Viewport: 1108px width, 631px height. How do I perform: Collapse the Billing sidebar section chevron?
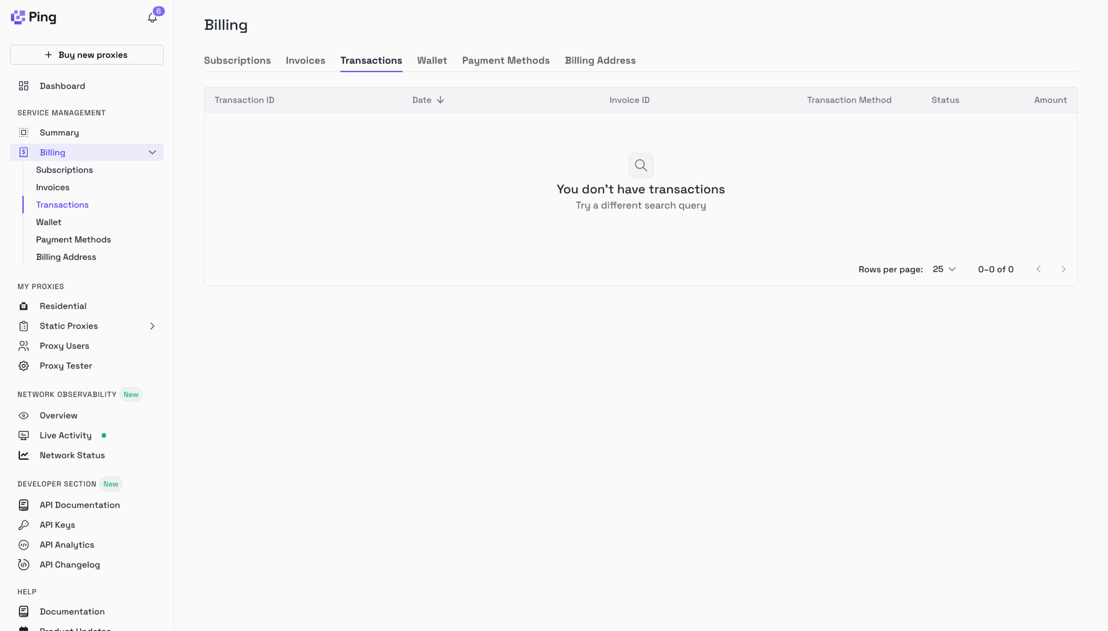click(x=152, y=153)
